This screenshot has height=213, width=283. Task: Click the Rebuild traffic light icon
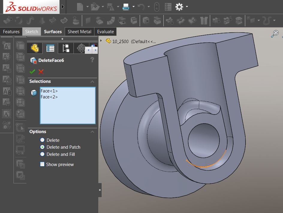tap(157, 7)
